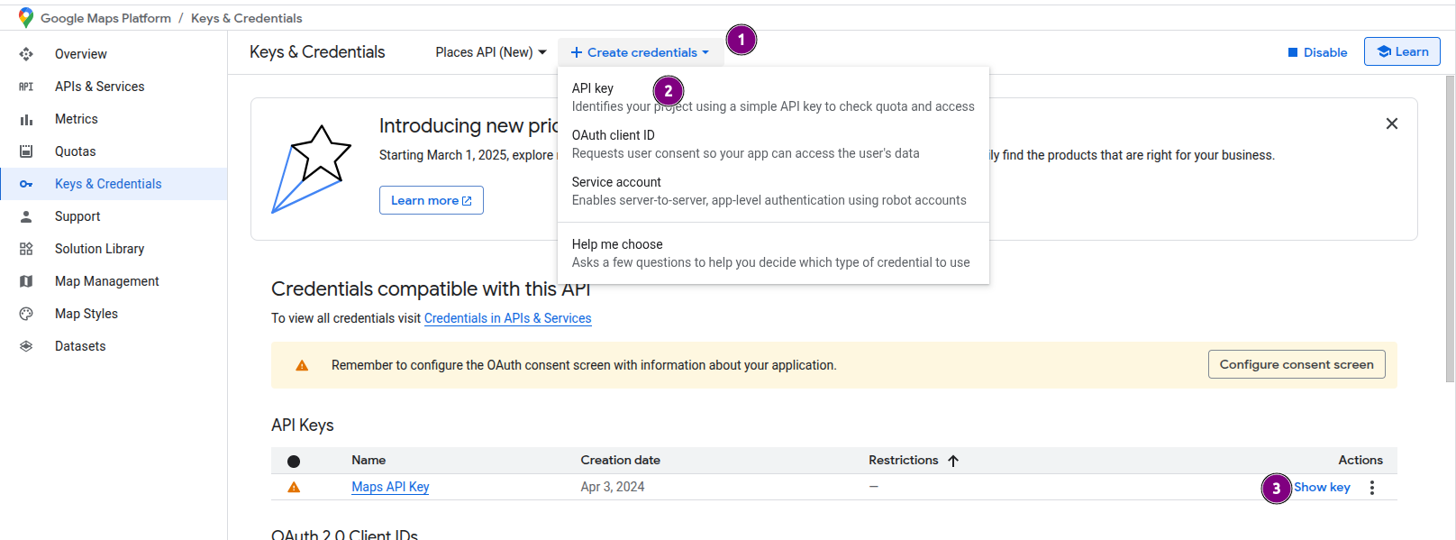The height and width of the screenshot is (540, 1456).
Task: Sort the table by the Name column
Action: pyautogui.click(x=369, y=461)
